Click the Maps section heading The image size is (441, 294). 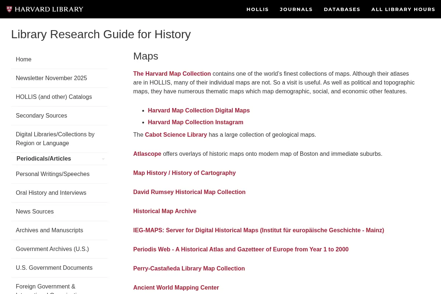pos(146,56)
